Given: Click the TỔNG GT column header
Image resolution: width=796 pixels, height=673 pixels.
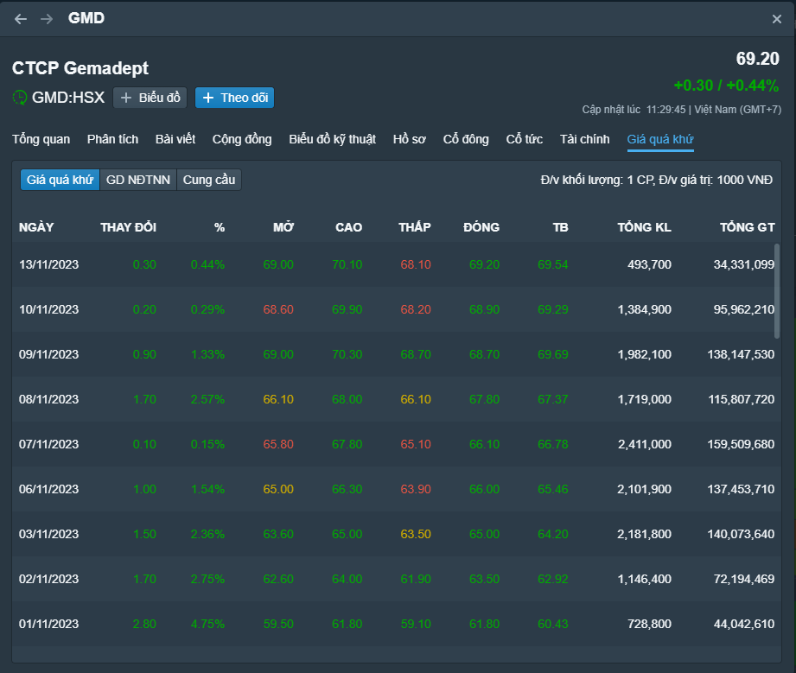Looking at the screenshot, I should pos(748,227).
